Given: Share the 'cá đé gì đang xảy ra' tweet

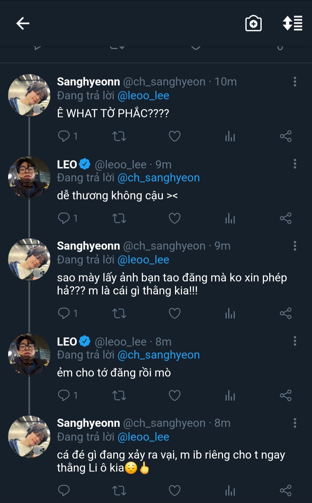Looking at the screenshot, I should (x=285, y=491).
